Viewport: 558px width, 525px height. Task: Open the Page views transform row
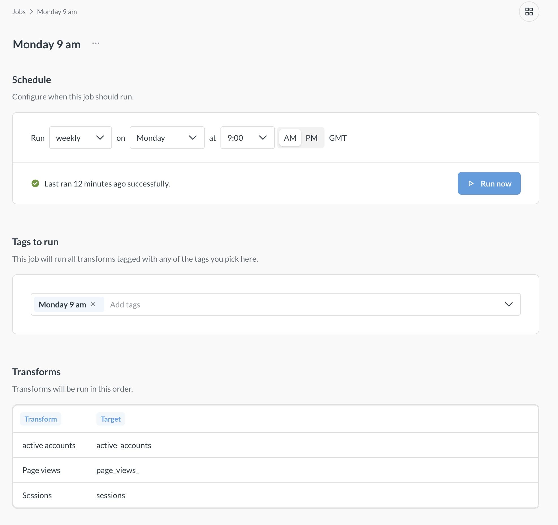pyautogui.click(x=41, y=470)
